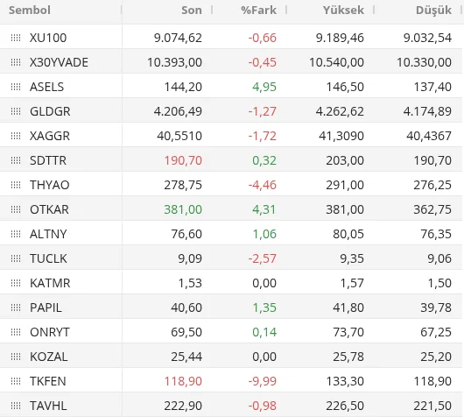464x417 pixels.
Task: Click X30YVADE high value 10.540,00
Action: click(x=336, y=62)
